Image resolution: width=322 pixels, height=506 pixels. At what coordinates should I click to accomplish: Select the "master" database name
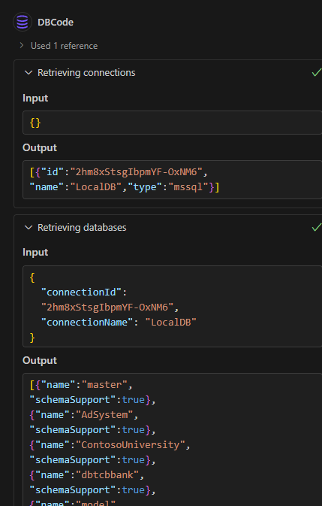(104, 385)
